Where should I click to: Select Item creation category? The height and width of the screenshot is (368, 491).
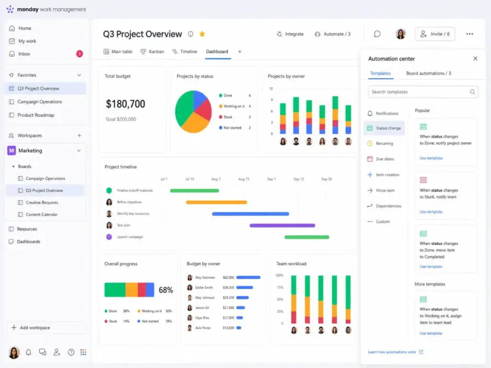(x=383, y=174)
